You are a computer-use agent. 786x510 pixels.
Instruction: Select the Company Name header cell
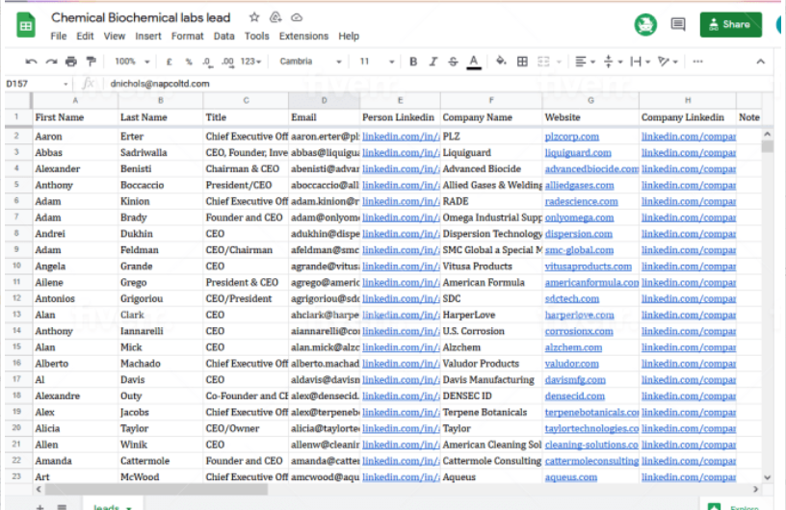point(490,117)
